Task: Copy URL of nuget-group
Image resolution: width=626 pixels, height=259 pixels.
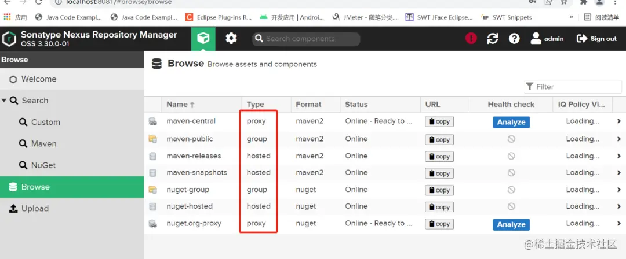Action: click(x=439, y=190)
